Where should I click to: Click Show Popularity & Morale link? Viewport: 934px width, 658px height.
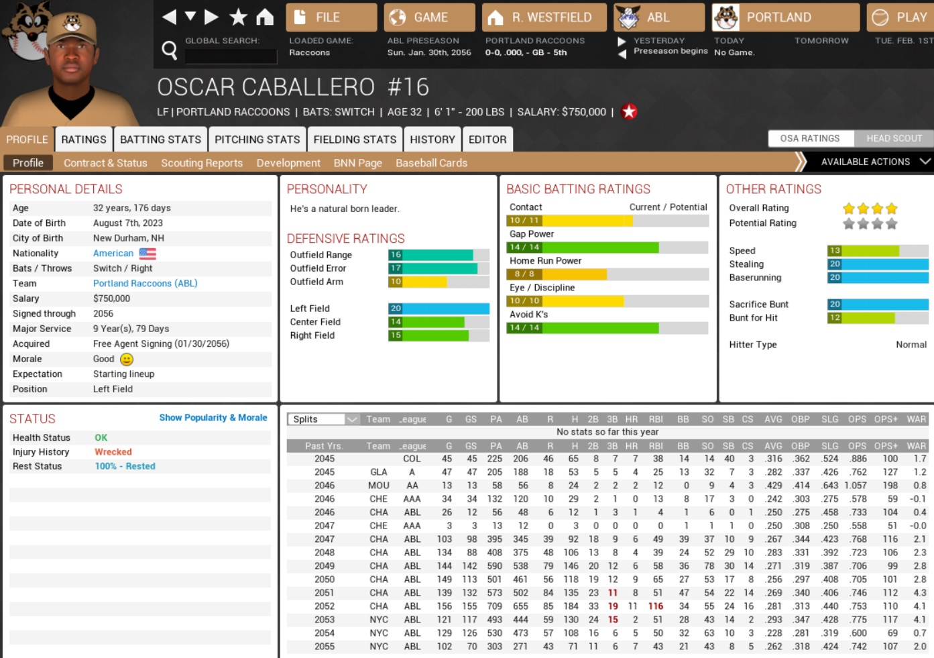[x=213, y=418]
